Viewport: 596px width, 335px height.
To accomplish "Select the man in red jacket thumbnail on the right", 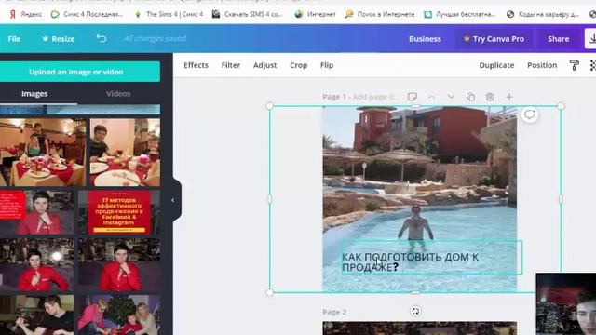I will [119, 264].
